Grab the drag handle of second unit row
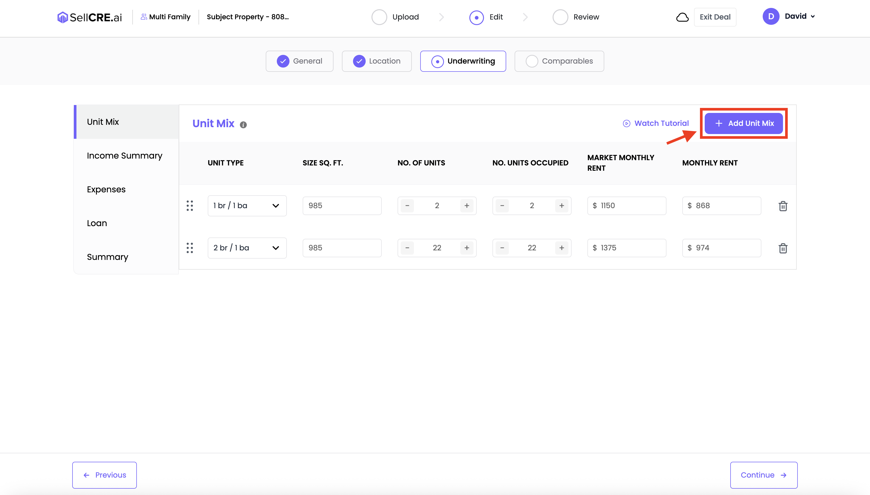 point(190,248)
